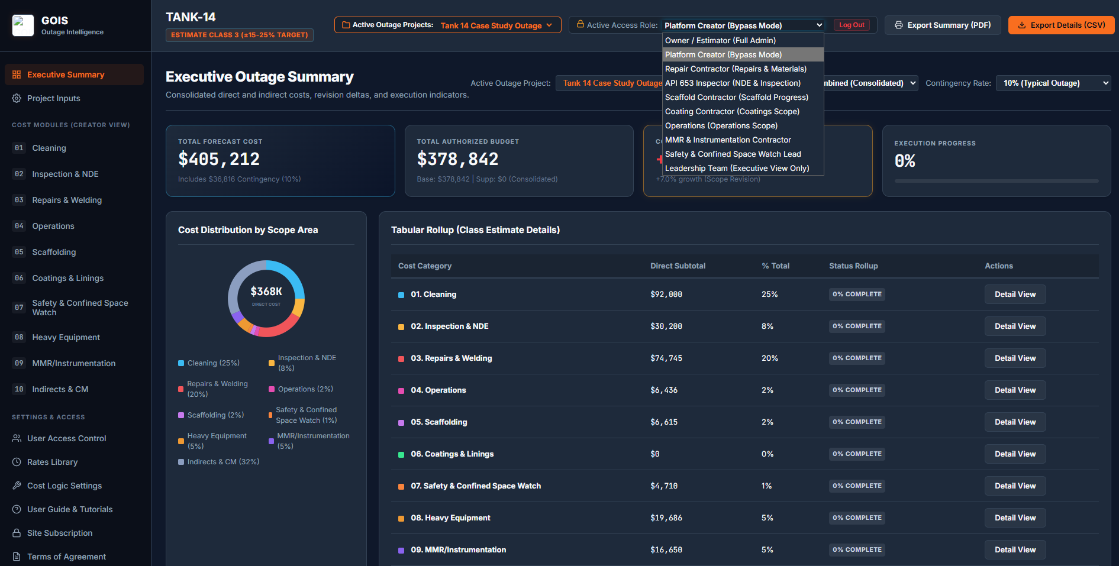Click the 03 badge next to Repairs & Welding
Viewport: 1119px width, 566px height.
click(x=20, y=200)
